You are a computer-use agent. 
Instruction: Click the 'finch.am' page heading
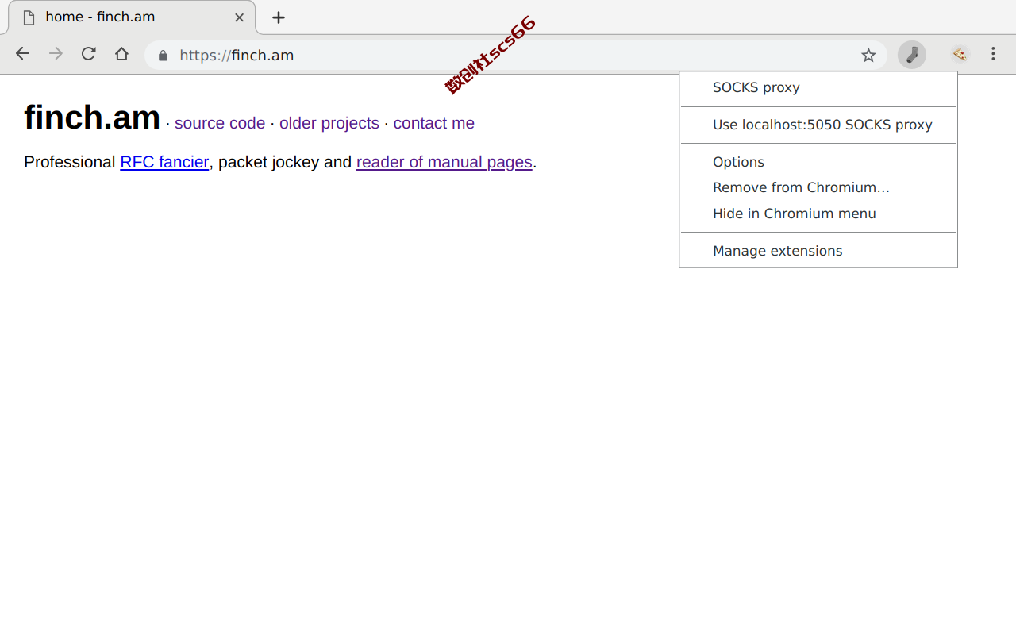92,117
